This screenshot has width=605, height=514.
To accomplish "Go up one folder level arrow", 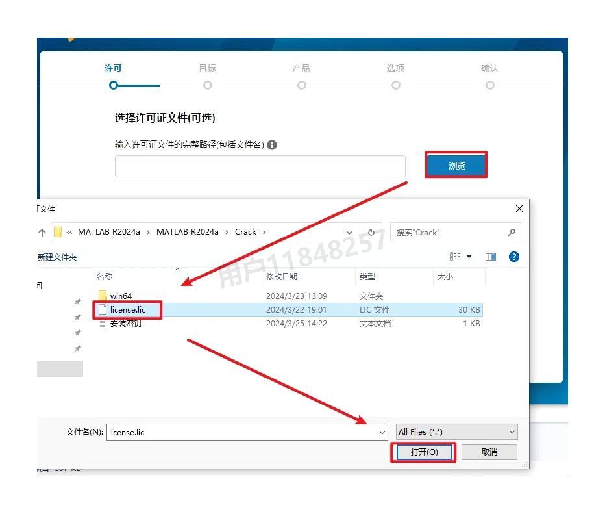I will tap(42, 232).
